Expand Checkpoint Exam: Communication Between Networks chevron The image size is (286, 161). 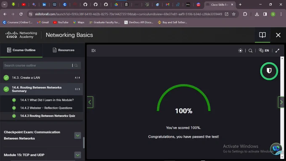77,135
